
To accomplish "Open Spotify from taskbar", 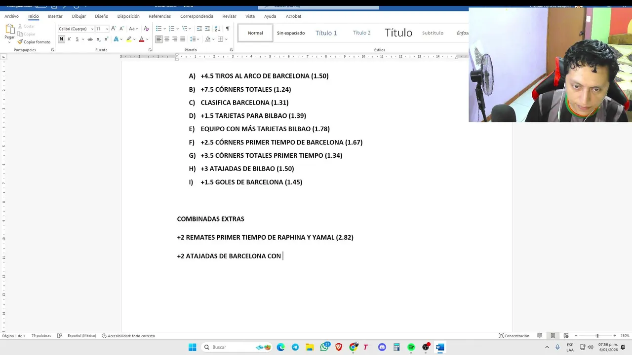I will (411, 347).
